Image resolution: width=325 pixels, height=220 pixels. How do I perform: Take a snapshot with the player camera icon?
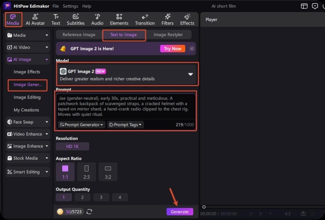pos(303,214)
